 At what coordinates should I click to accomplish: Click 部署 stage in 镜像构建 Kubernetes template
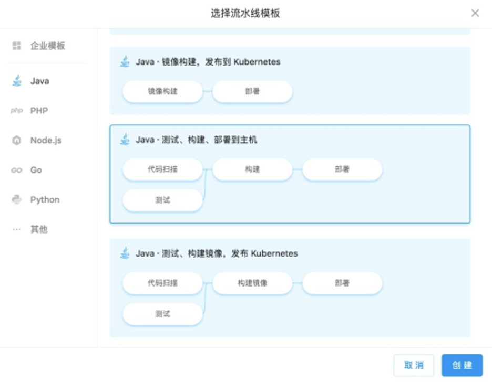click(252, 91)
